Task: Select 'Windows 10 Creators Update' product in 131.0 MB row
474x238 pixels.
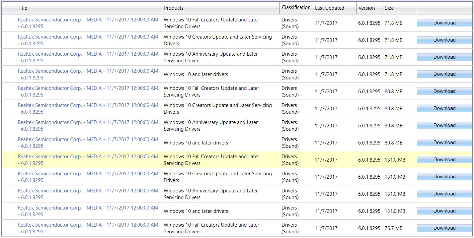Action: pos(218,177)
